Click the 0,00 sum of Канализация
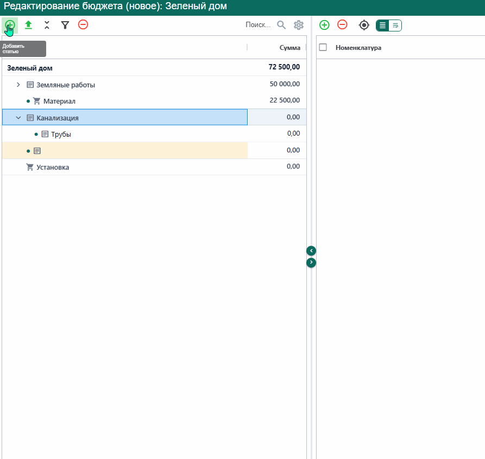485x459 pixels. click(x=293, y=117)
